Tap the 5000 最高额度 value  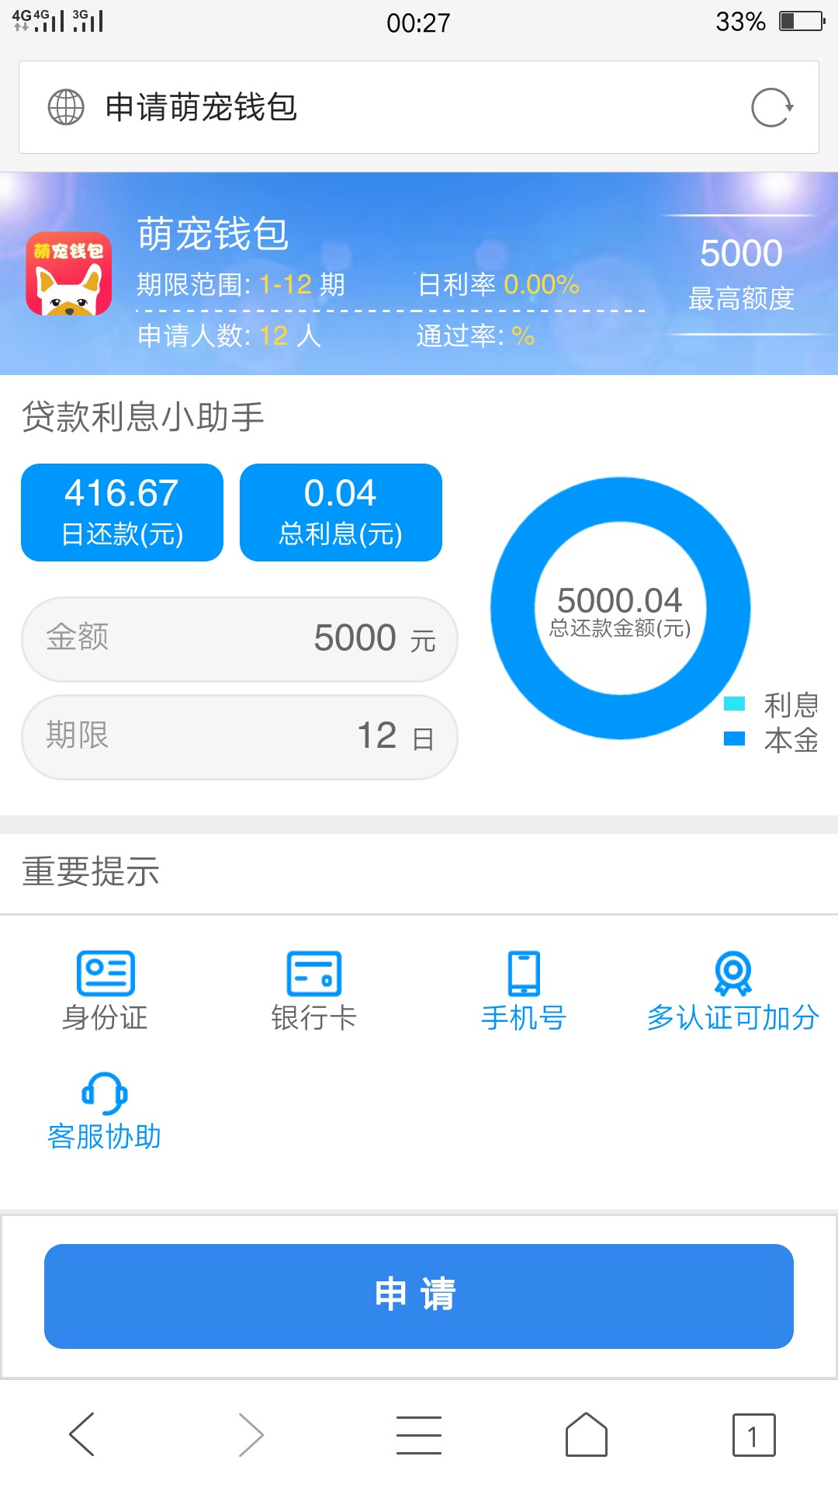point(741,253)
